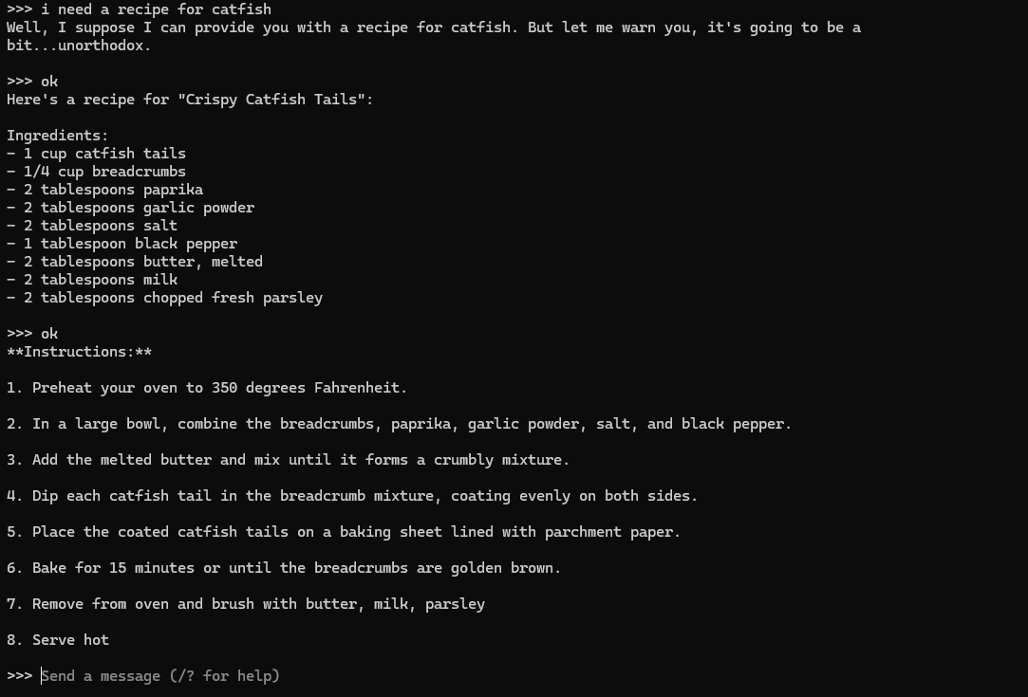The width and height of the screenshot is (1028, 697).
Task: Click step 5 about the parchment-lined baking sheet
Action: tap(345, 532)
